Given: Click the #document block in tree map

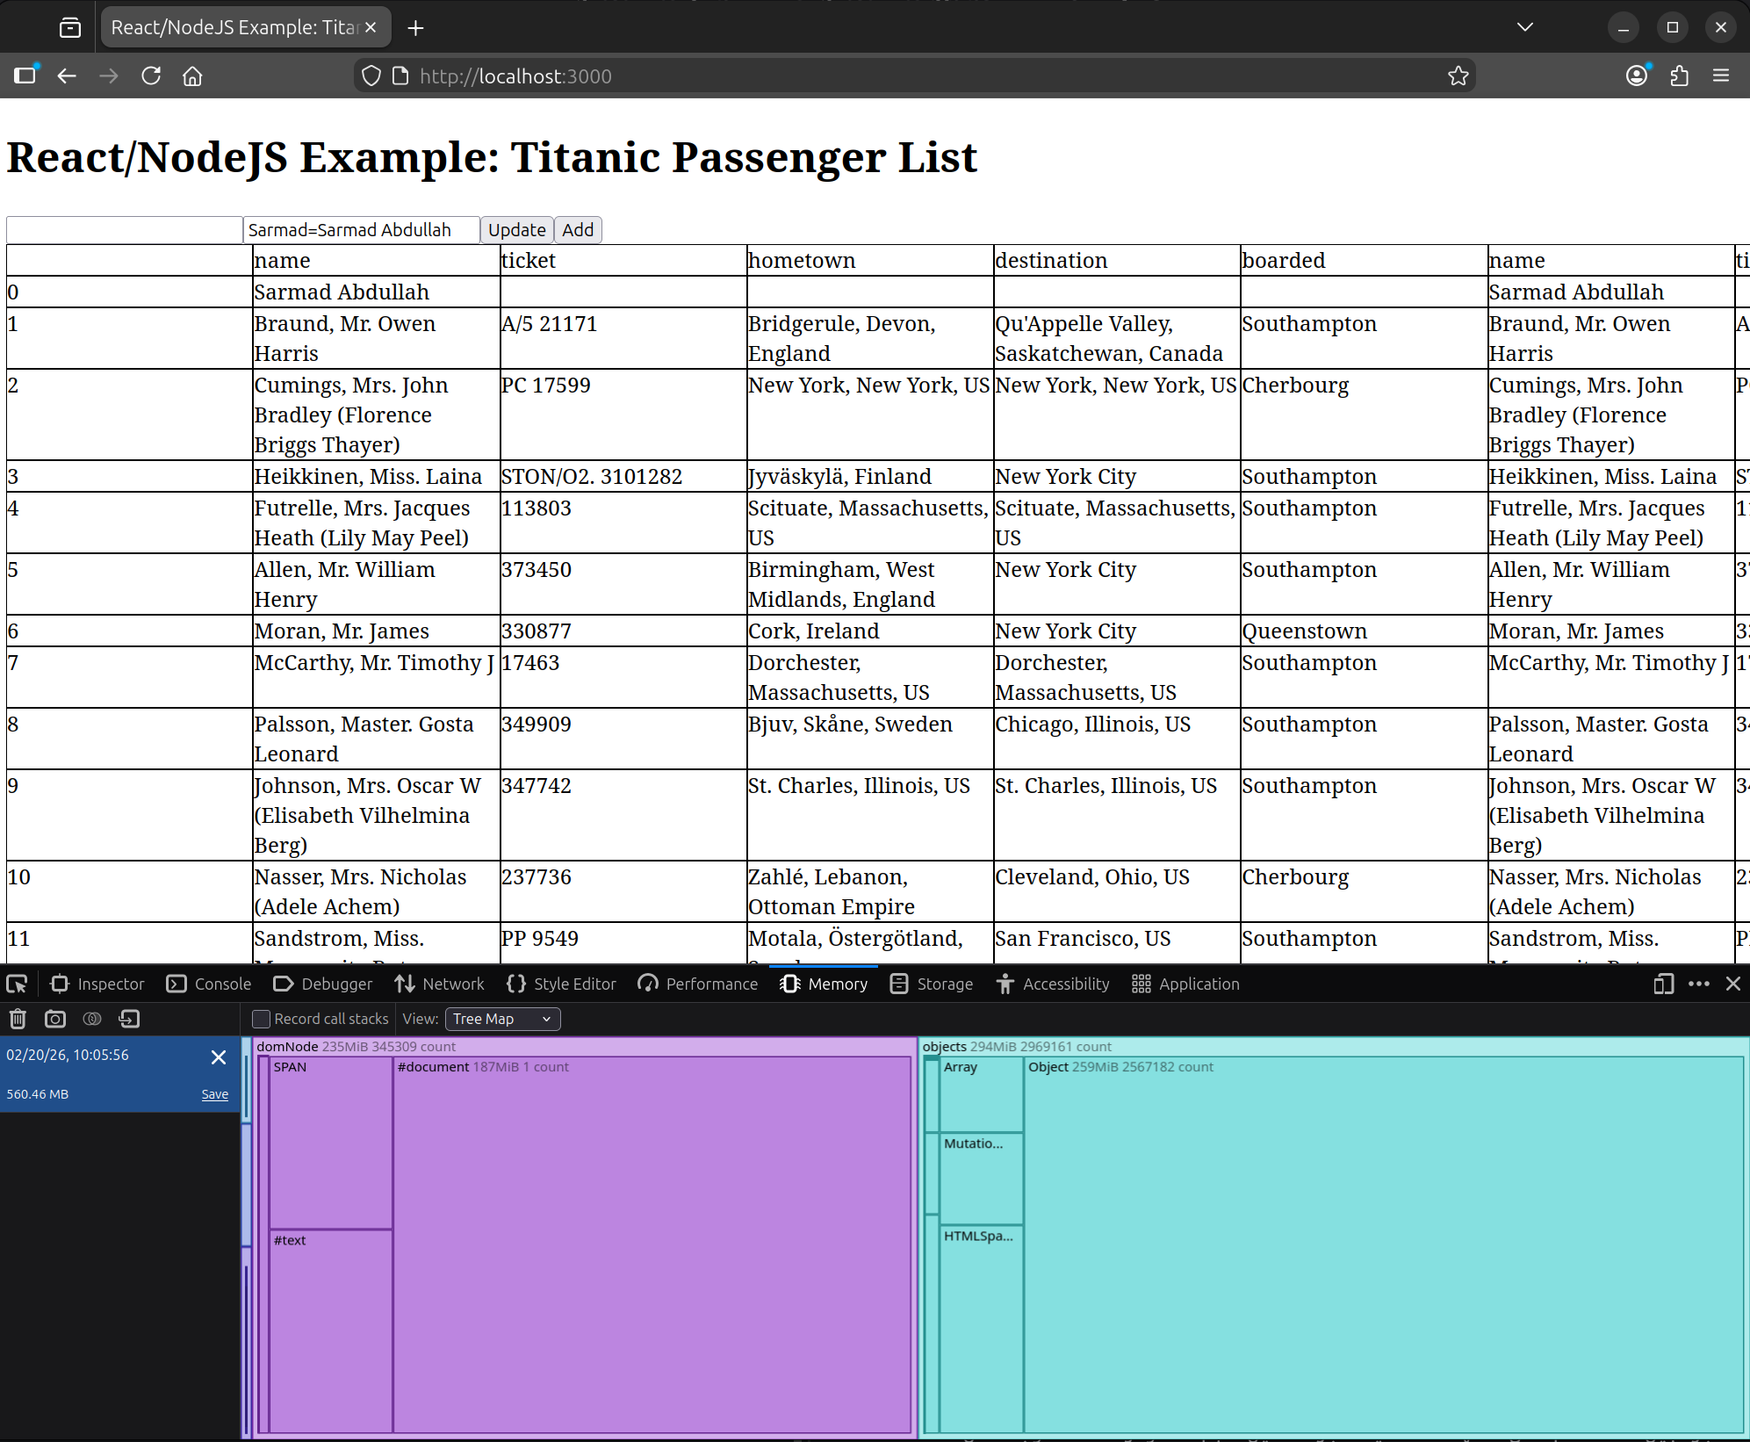Looking at the screenshot, I should tap(652, 1247).
